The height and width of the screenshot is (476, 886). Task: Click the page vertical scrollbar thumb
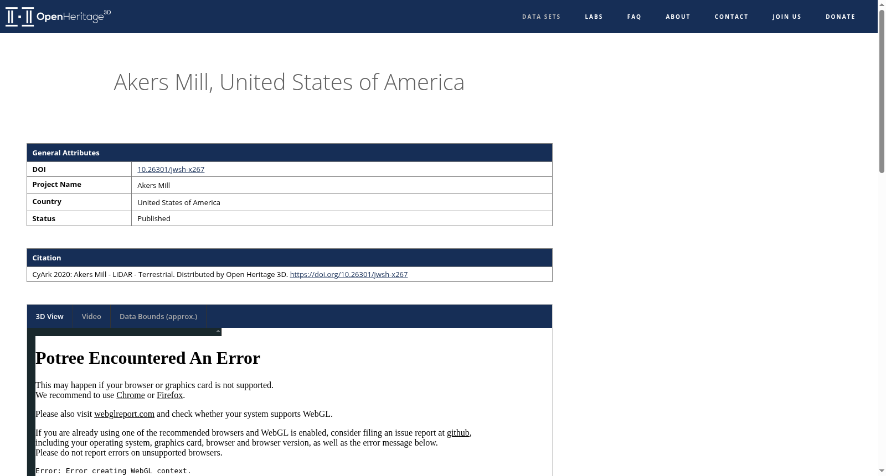(x=882, y=91)
